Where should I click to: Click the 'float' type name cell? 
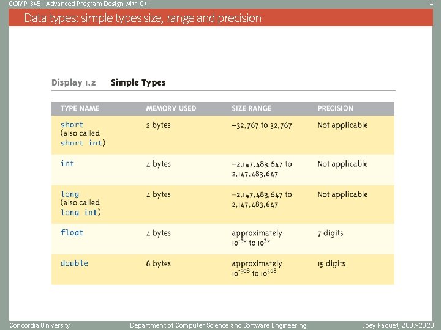coord(72,232)
